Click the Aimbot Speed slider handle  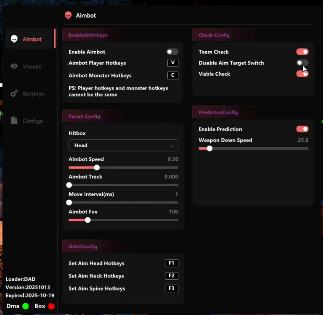point(97,167)
